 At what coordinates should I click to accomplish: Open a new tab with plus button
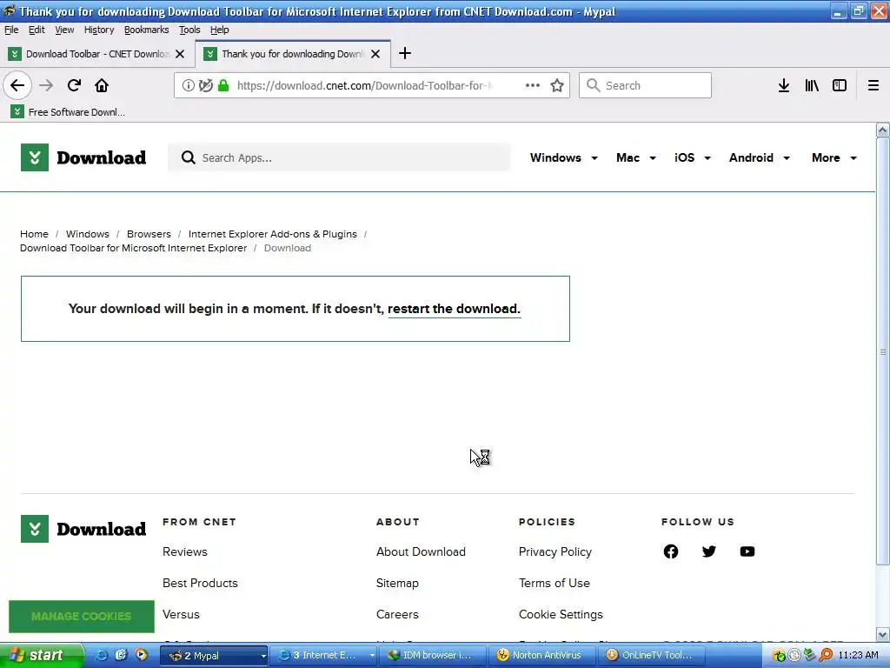pyautogui.click(x=405, y=53)
